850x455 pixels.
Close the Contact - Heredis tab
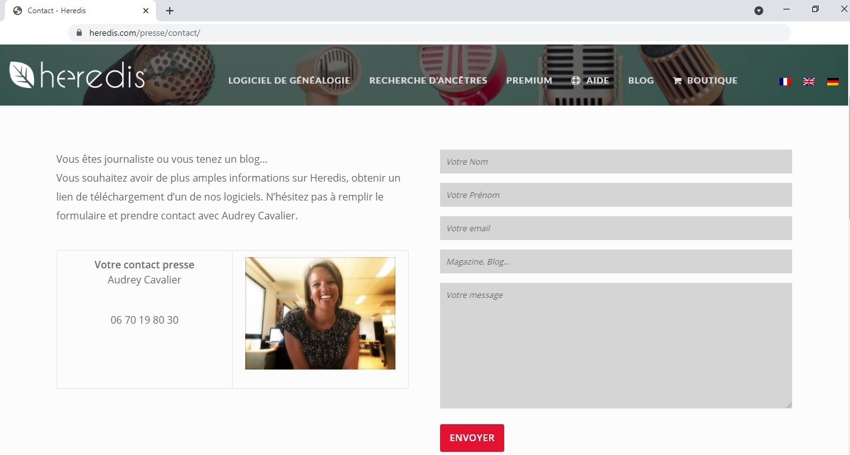tap(145, 11)
